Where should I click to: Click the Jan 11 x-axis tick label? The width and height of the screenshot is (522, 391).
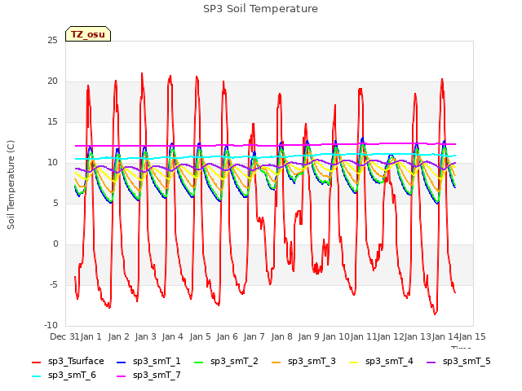363,336
